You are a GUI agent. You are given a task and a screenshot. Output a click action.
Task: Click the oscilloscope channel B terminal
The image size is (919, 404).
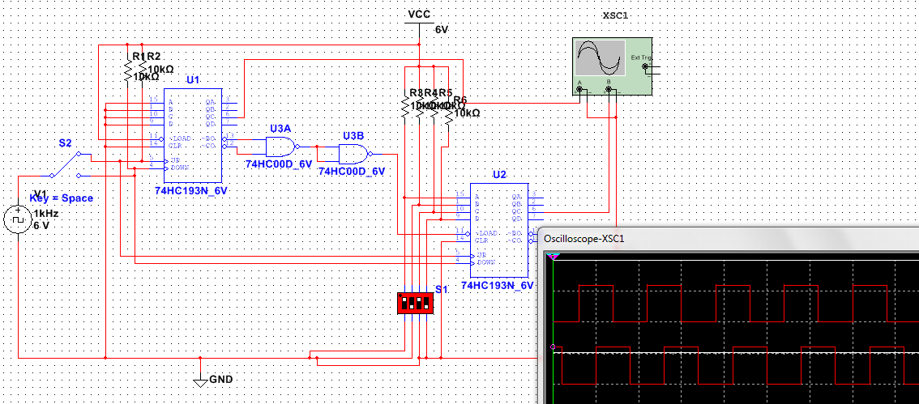pos(608,90)
